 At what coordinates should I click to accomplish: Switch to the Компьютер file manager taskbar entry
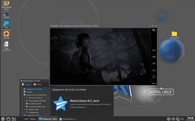[x=48, y=119]
